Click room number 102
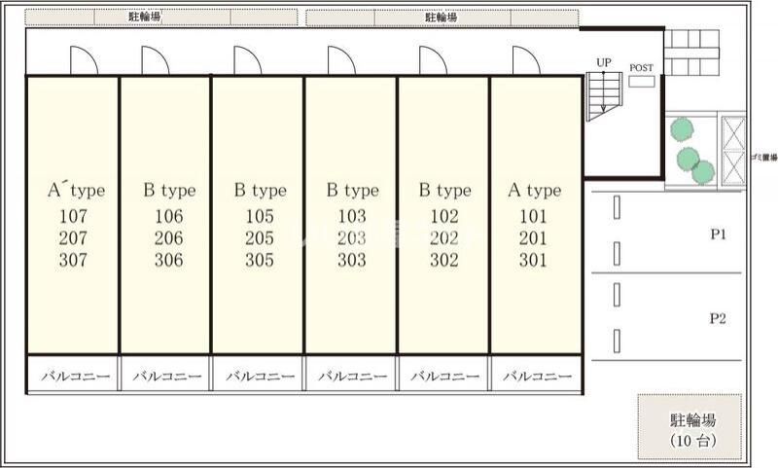Image resolution: width=778 pixels, height=468 pixels. 444,216
